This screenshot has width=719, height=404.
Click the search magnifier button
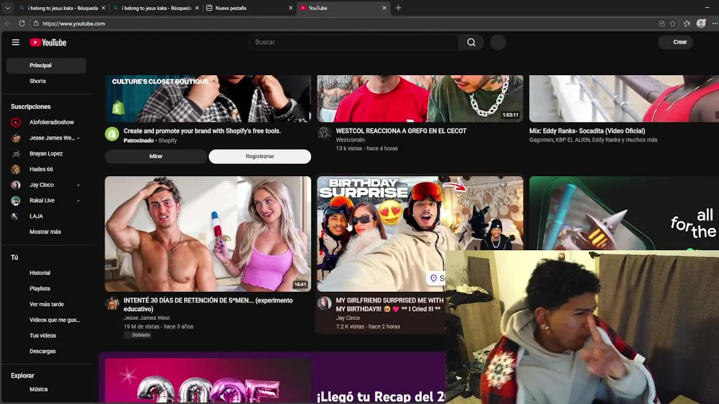coord(471,42)
